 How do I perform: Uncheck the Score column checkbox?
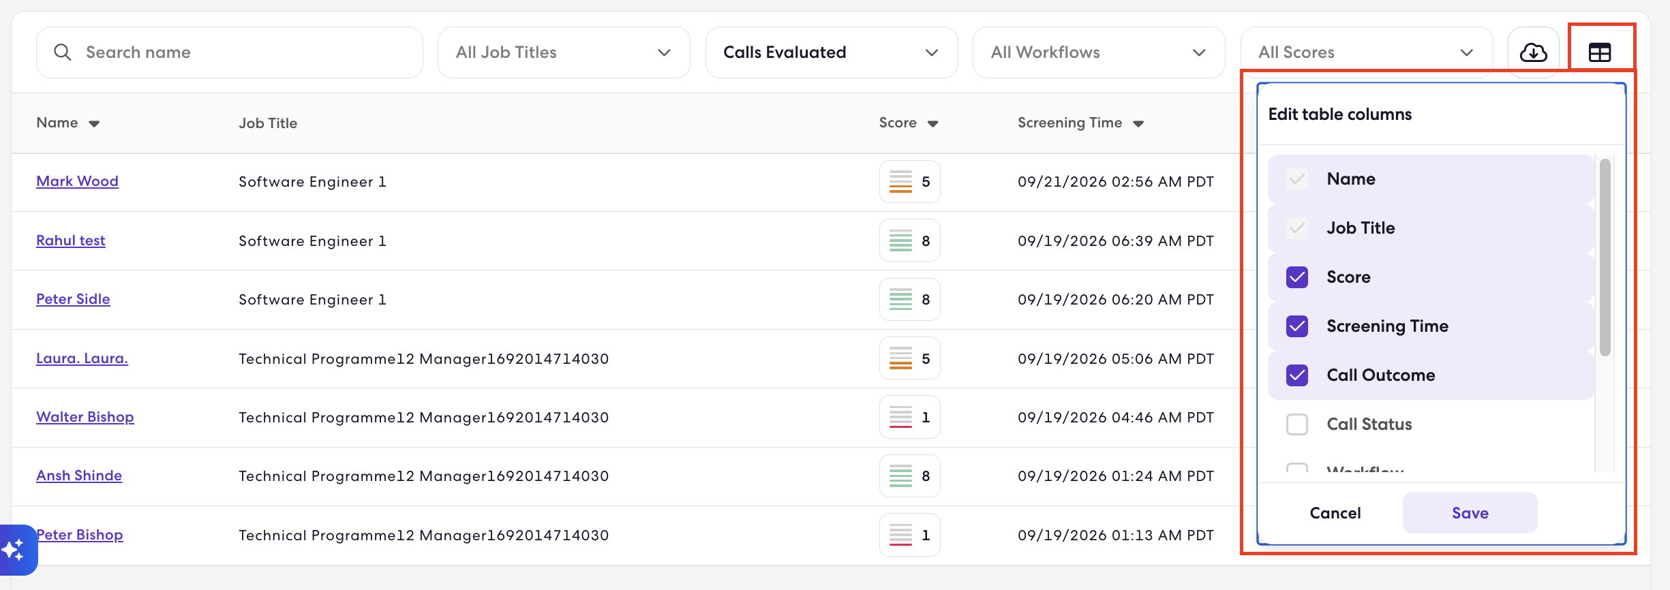point(1297,277)
